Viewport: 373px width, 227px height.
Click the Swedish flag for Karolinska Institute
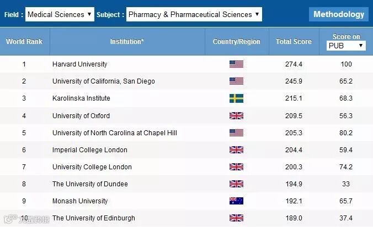pyautogui.click(x=236, y=98)
